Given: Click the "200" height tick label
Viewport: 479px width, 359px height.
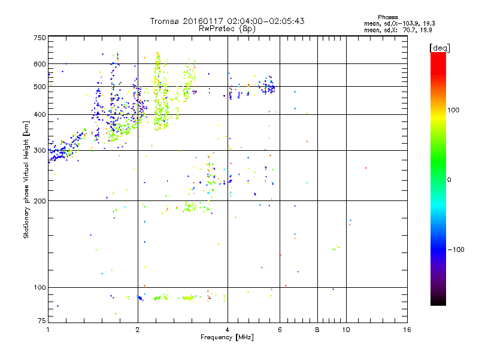Looking at the screenshot, I should (x=40, y=201).
